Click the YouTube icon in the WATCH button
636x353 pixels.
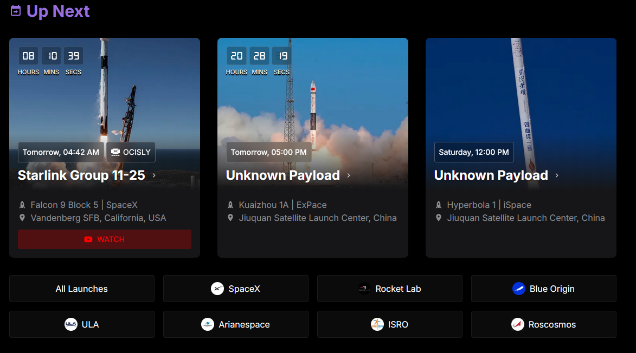pos(88,239)
